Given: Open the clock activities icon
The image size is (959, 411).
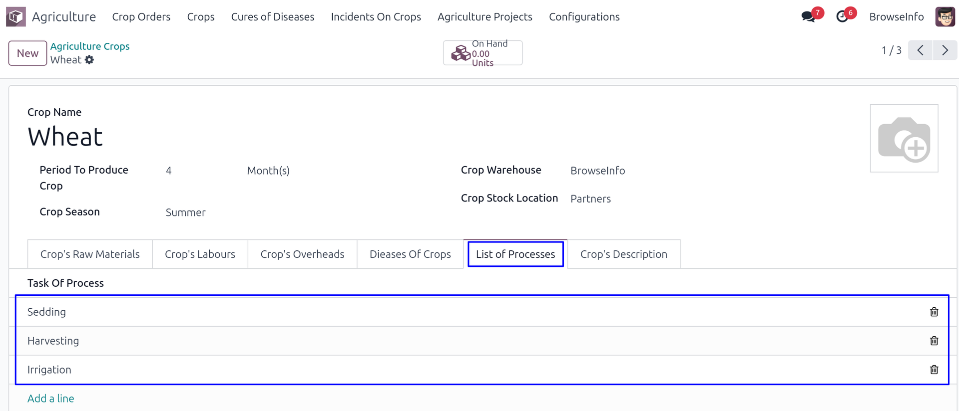Looking at the screenshot, I should (x=842, y=16).
